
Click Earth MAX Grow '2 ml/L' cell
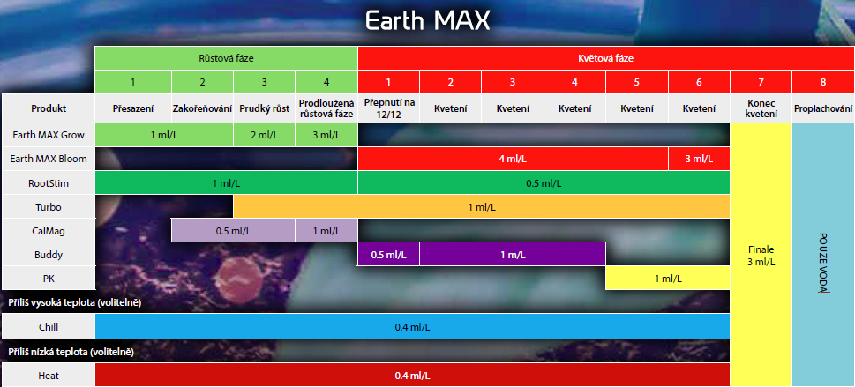point(265,135)
